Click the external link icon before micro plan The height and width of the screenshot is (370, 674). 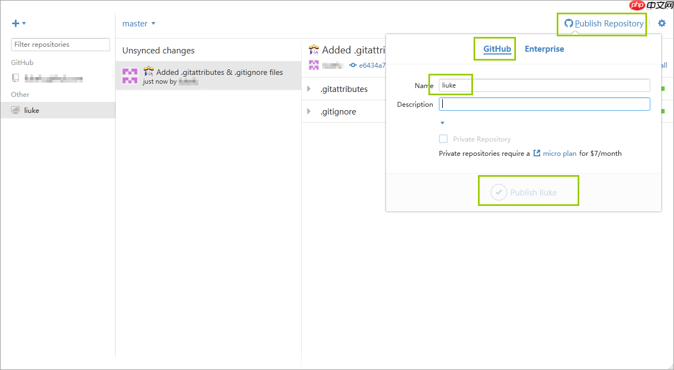537,153
